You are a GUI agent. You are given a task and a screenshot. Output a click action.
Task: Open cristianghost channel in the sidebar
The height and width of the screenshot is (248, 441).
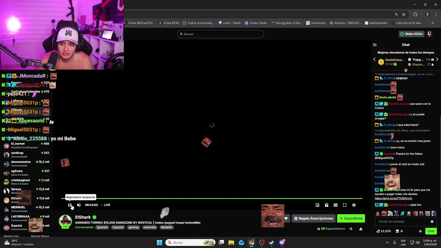pyautogui.click(x=27, y=182)
